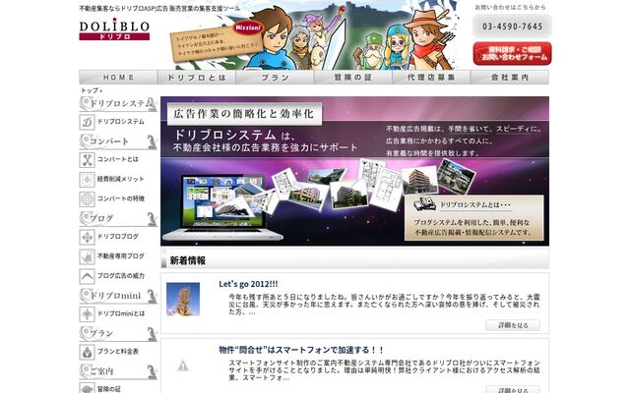Click the arrows icon beside ドリブロブログ
630x393 pixels.
[87, 237]
